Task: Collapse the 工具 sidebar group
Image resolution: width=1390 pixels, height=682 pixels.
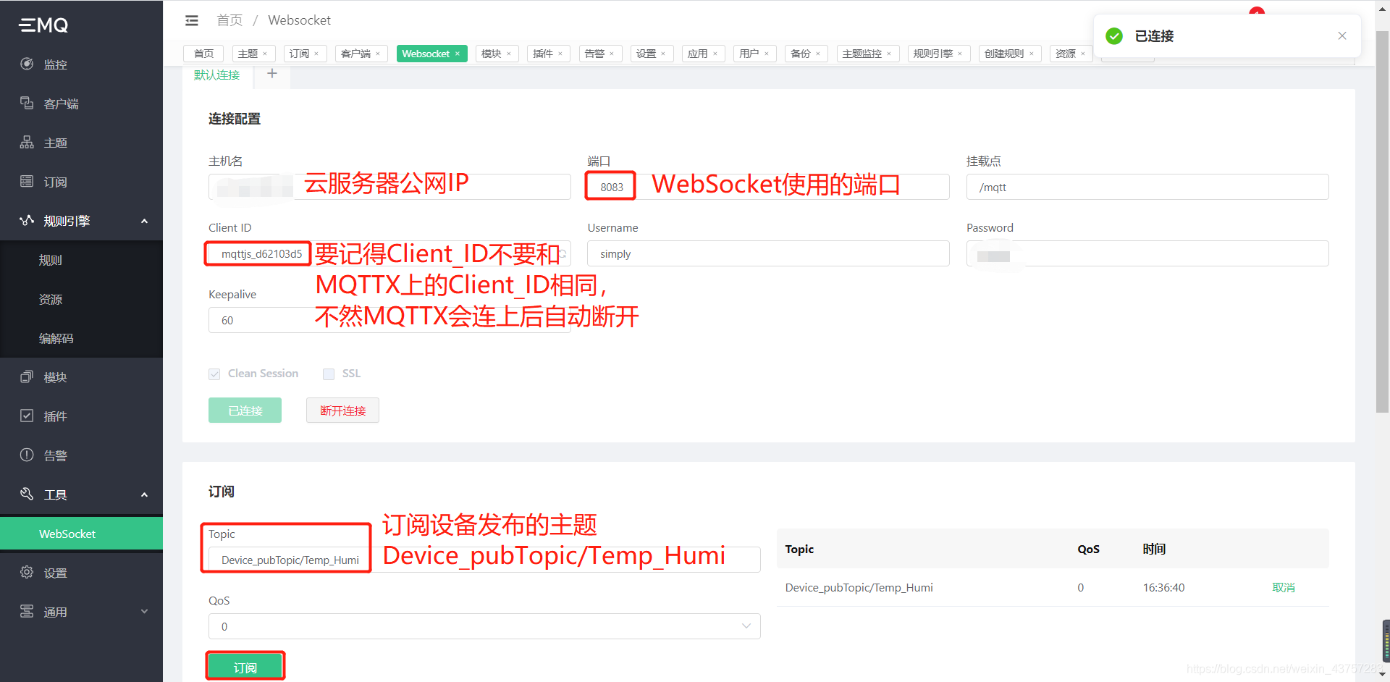Action: [144, 494]
